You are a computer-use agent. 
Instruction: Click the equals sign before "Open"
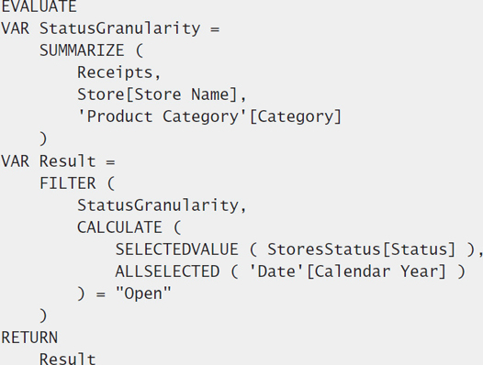pos(100,294)
